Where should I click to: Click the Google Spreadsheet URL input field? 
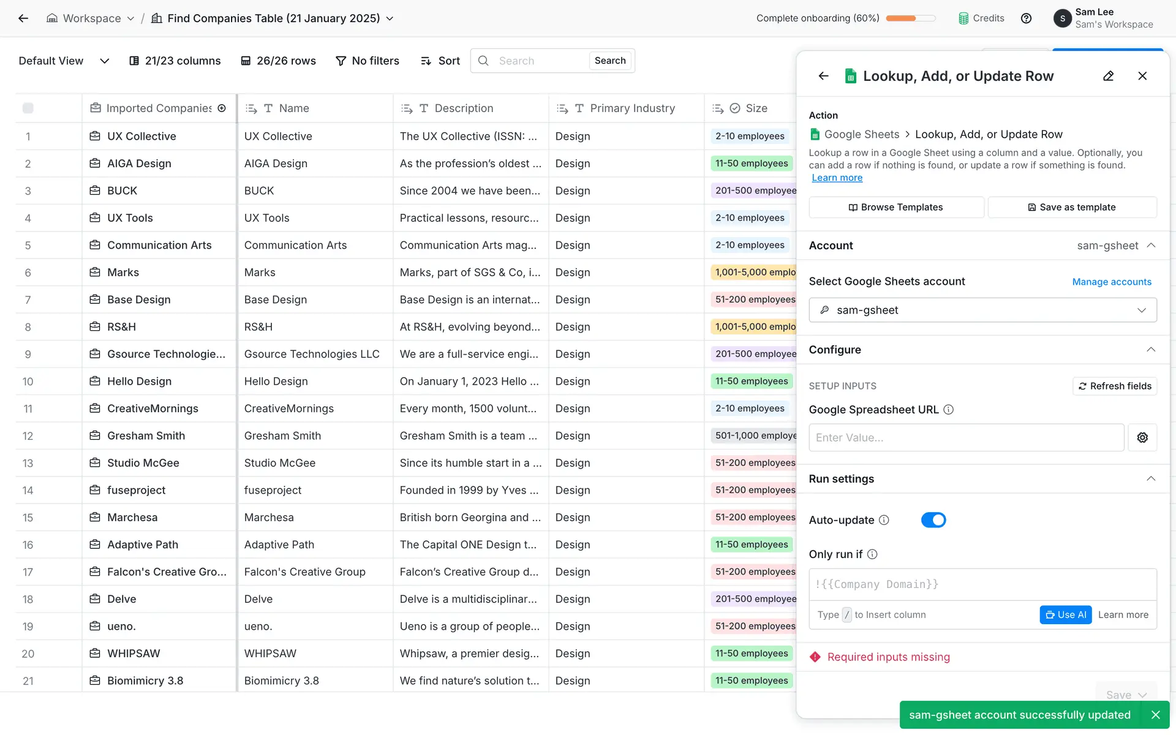click(x=966, y=437)
